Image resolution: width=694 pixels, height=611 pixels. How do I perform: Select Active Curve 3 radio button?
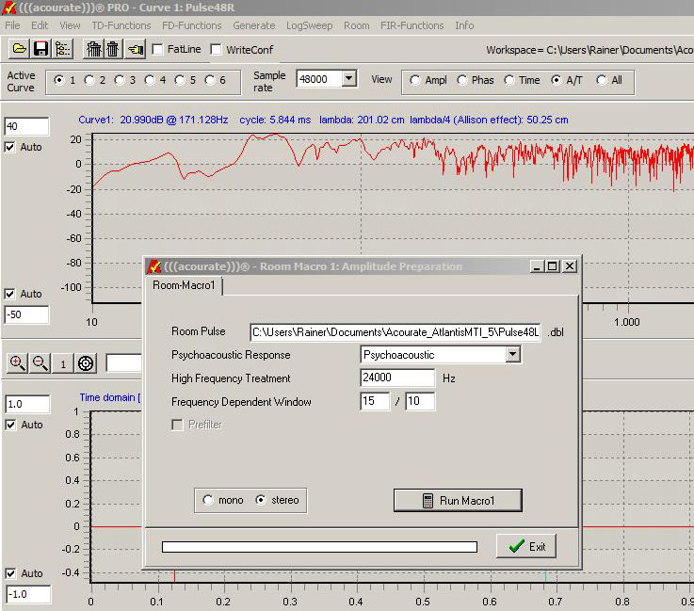coord(120,80)
